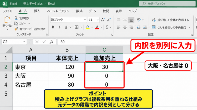This screenshot has width=197, height=110.
Task: Align cell text left
Action: point(119,27)
